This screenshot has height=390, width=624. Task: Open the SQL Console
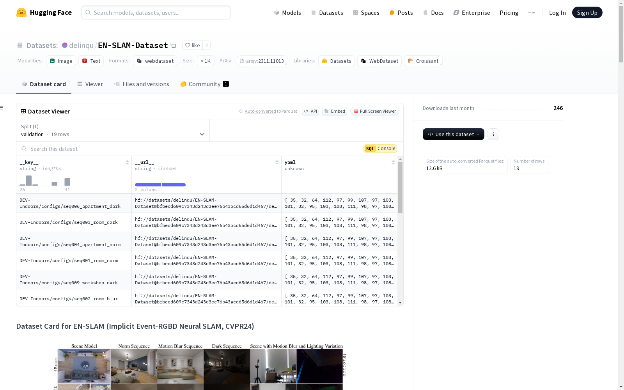380,149
